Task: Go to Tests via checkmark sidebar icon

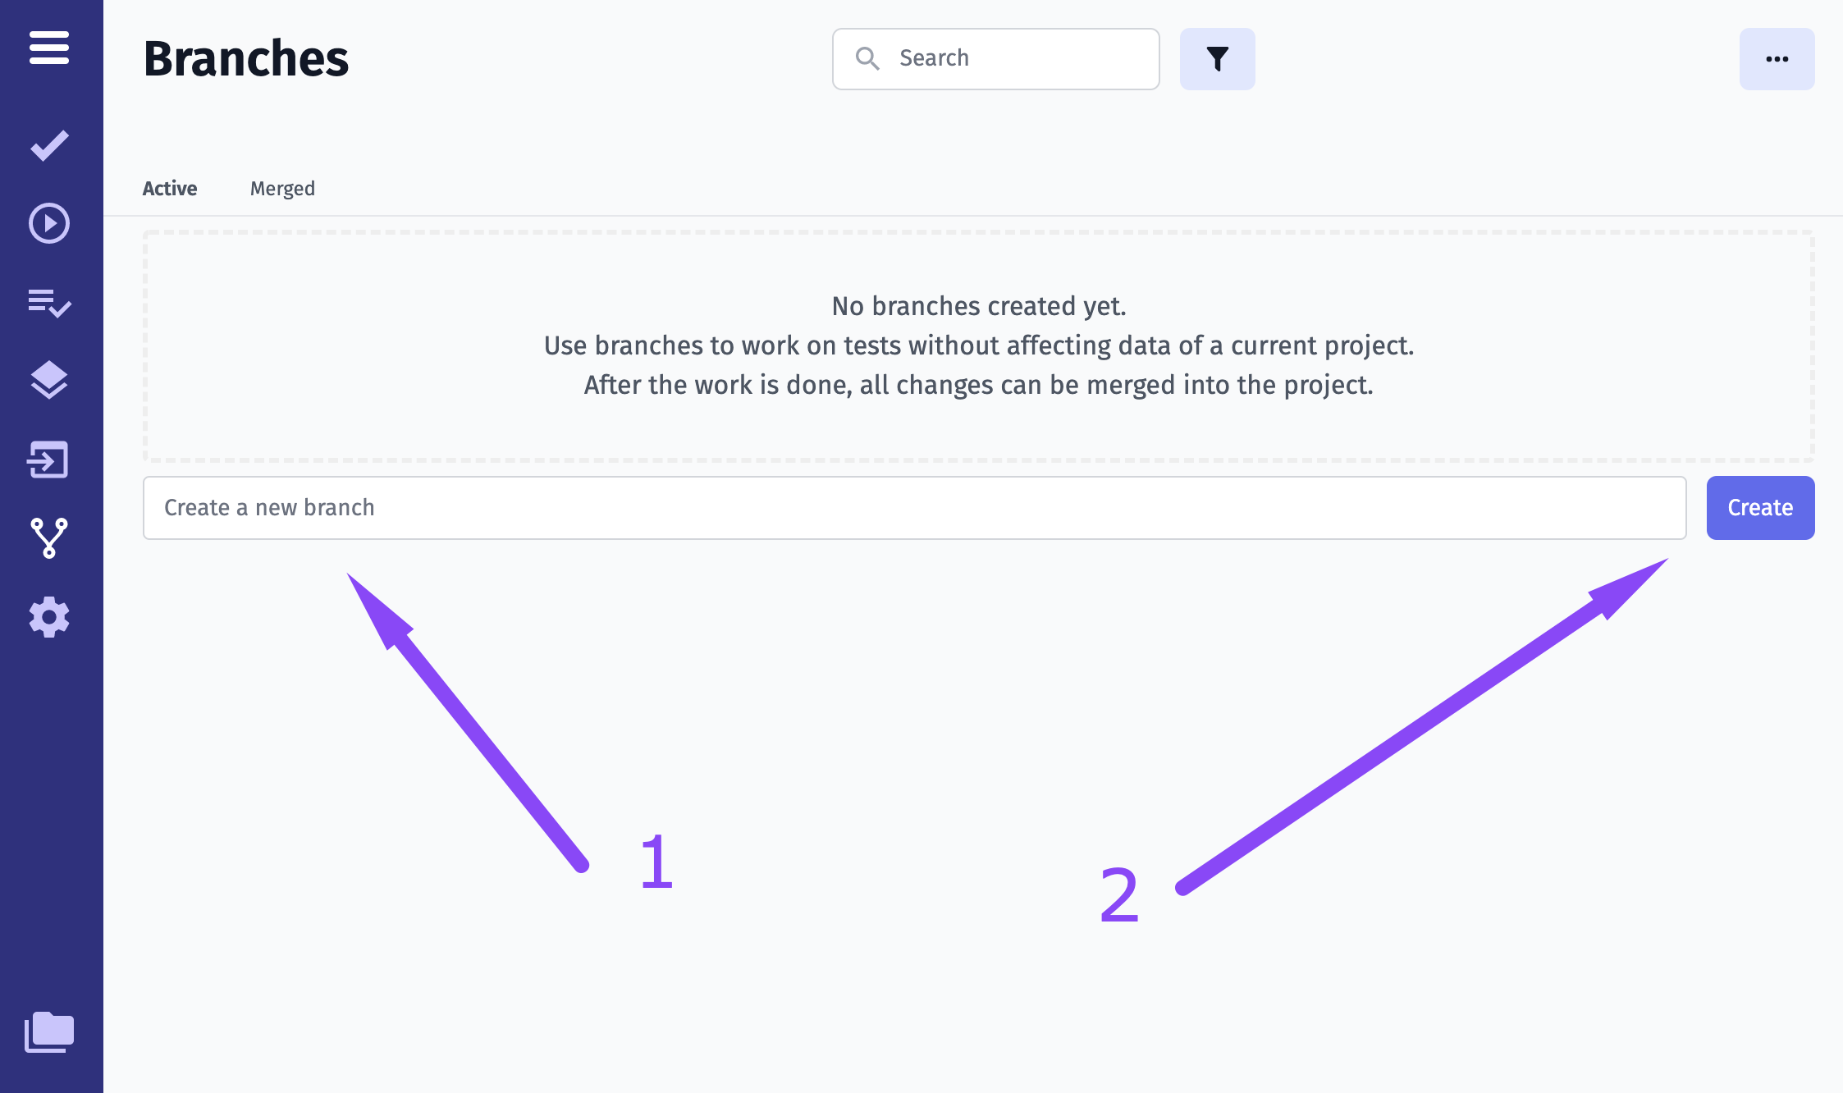Action: pyautogui.click(x=49, y=146)
